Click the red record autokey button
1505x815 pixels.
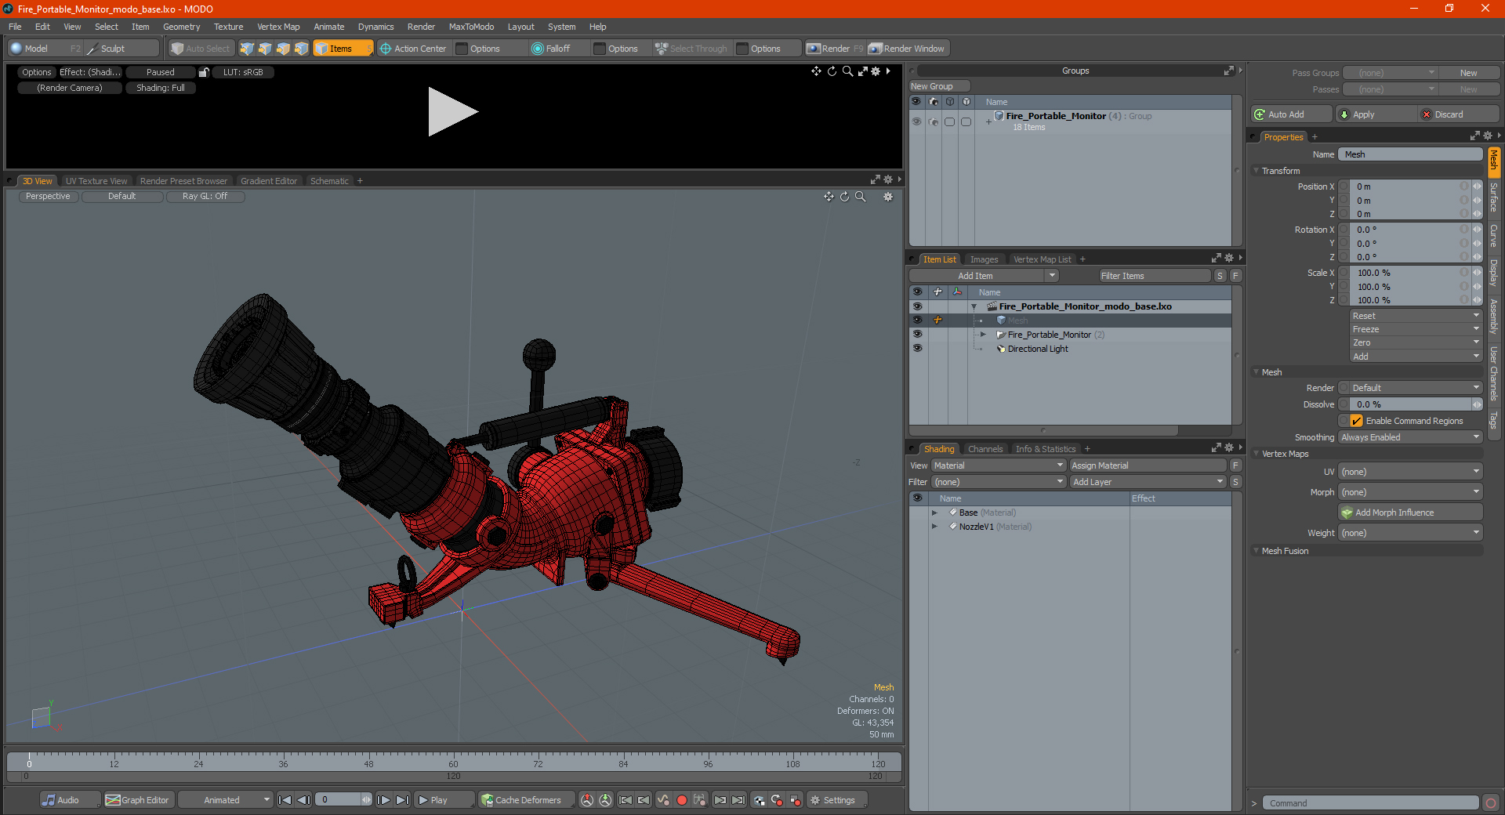[x=682, y=800]
